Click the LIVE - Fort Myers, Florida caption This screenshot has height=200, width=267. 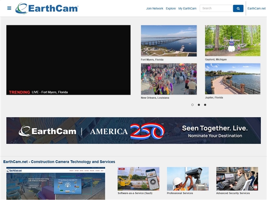tap(50, 92)
